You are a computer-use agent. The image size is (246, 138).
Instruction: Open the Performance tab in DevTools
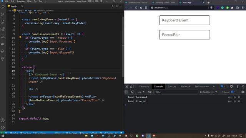[x=201, y=86]
